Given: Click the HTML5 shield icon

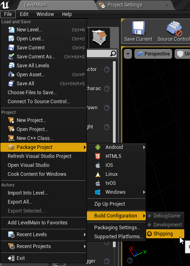Looking at the screenshot, I should 98,156.
